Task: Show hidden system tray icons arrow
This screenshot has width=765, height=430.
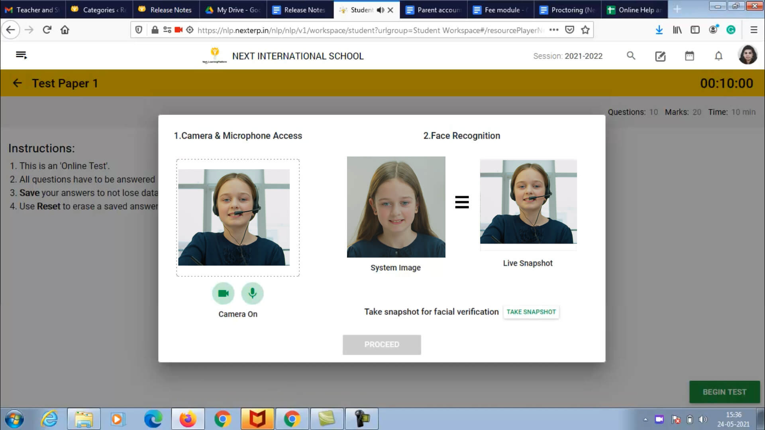Action: tap(645, 419)
